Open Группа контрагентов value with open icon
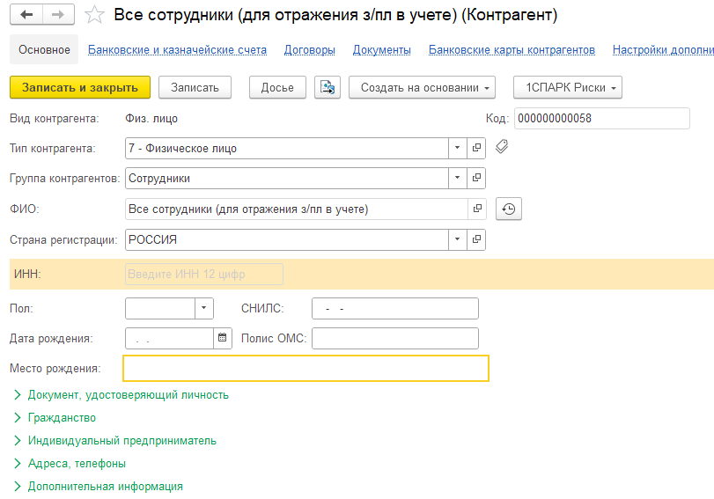 coord(476,178)
